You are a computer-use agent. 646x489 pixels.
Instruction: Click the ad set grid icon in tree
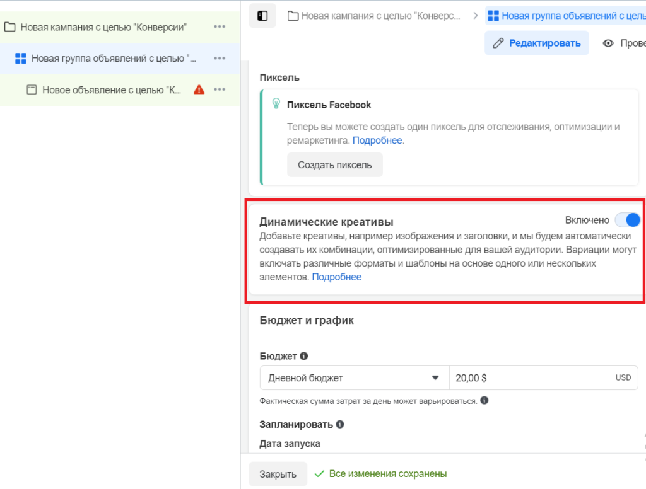pyautogui.click(x=21, y=59)
